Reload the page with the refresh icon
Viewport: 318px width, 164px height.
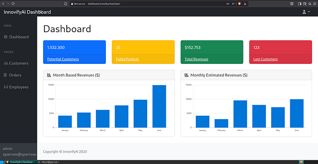[x=13, y=4]
